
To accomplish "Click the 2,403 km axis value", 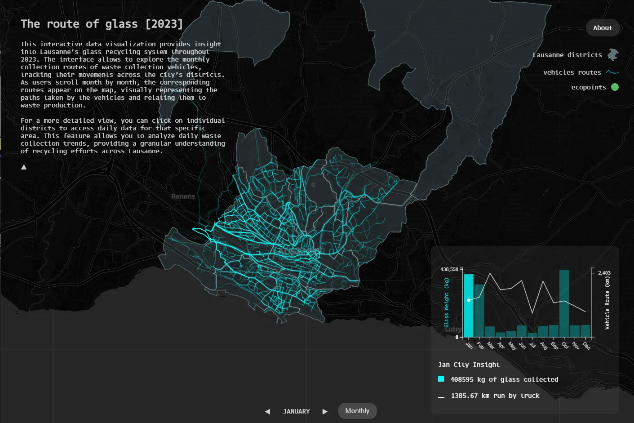I will click(604, 273).
